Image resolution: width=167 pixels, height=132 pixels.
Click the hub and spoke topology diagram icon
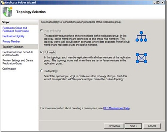[x=141, y=36]
